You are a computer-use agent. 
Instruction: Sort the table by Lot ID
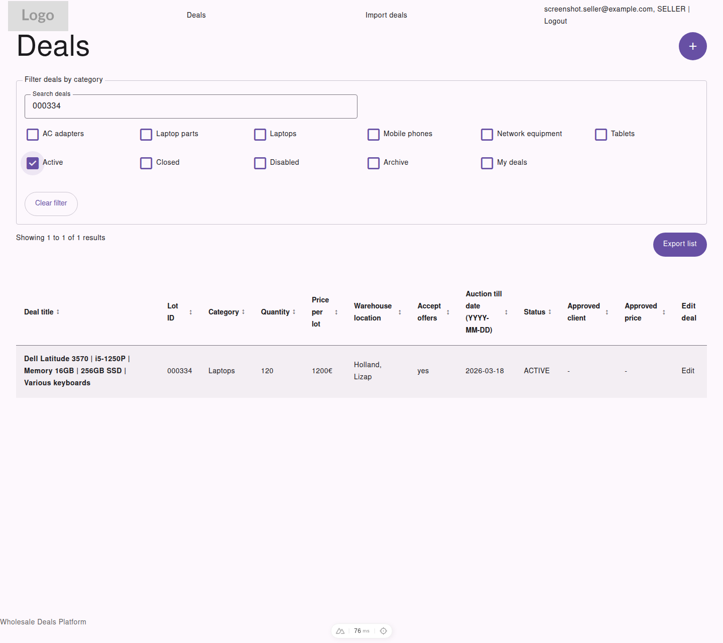coord(191,311)
